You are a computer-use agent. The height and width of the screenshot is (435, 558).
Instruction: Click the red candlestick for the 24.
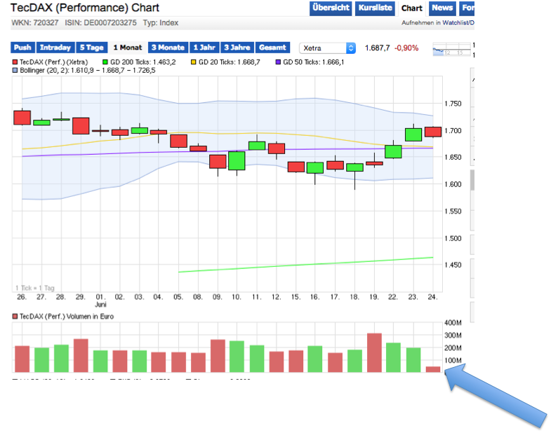[x=433, y=132]
